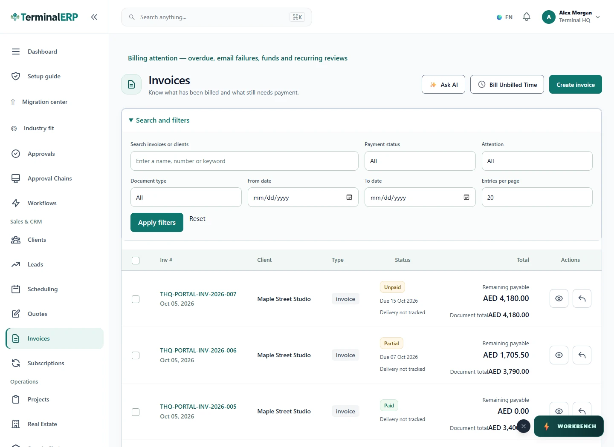This screenshot has height=447, width=614.
Task: Select invoice THQ-PORTAL-INV-2026-007 checkbox
Action: pyautogui.click(x=136, y=299)
